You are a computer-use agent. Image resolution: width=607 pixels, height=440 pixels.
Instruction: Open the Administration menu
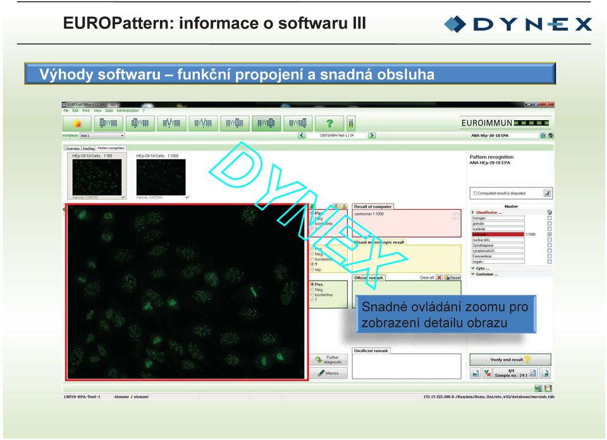128,111
